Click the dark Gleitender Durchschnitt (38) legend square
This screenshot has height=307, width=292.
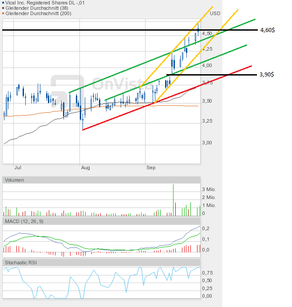pyautogui.click(x=4, y=8)
